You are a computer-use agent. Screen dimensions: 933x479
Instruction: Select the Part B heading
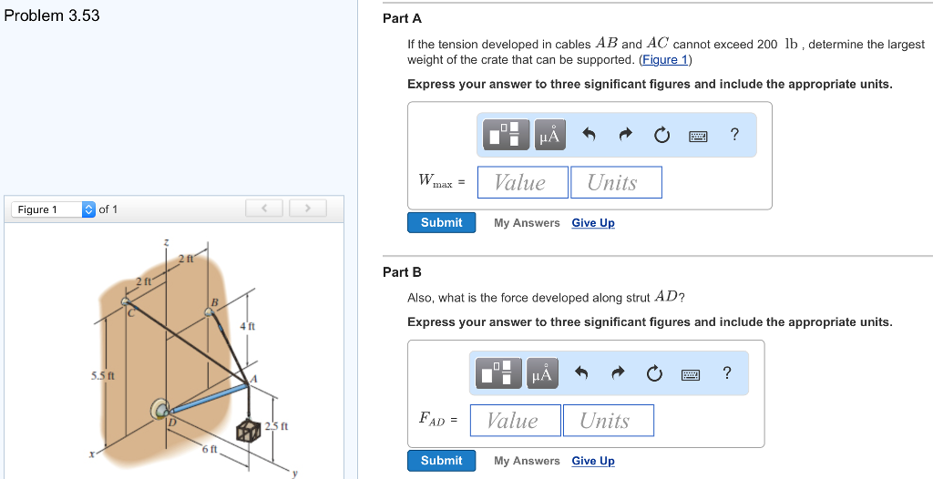402,272
